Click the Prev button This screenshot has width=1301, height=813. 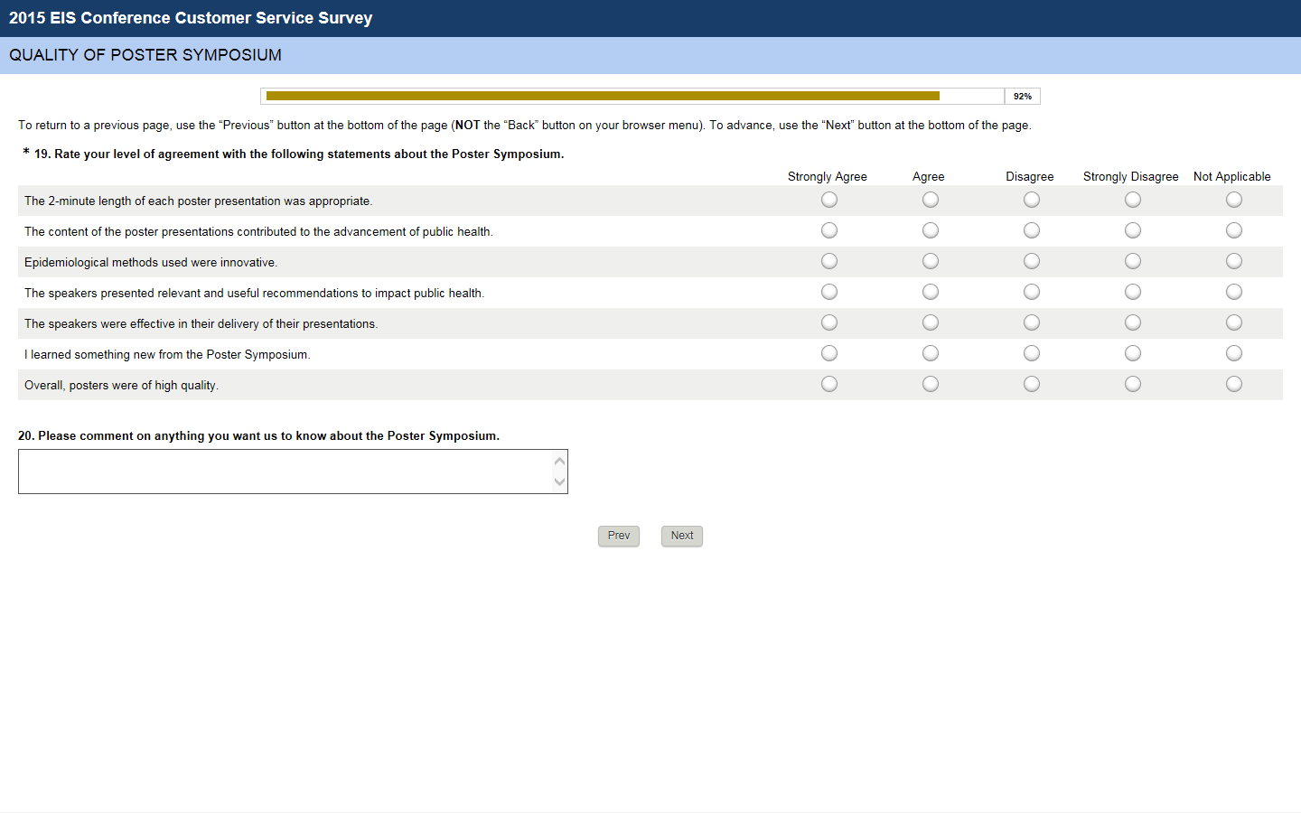click(x=619, y=536)
